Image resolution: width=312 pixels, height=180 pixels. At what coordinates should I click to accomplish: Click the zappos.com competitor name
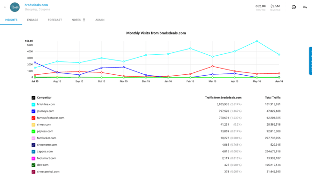[x=45, y=151]
